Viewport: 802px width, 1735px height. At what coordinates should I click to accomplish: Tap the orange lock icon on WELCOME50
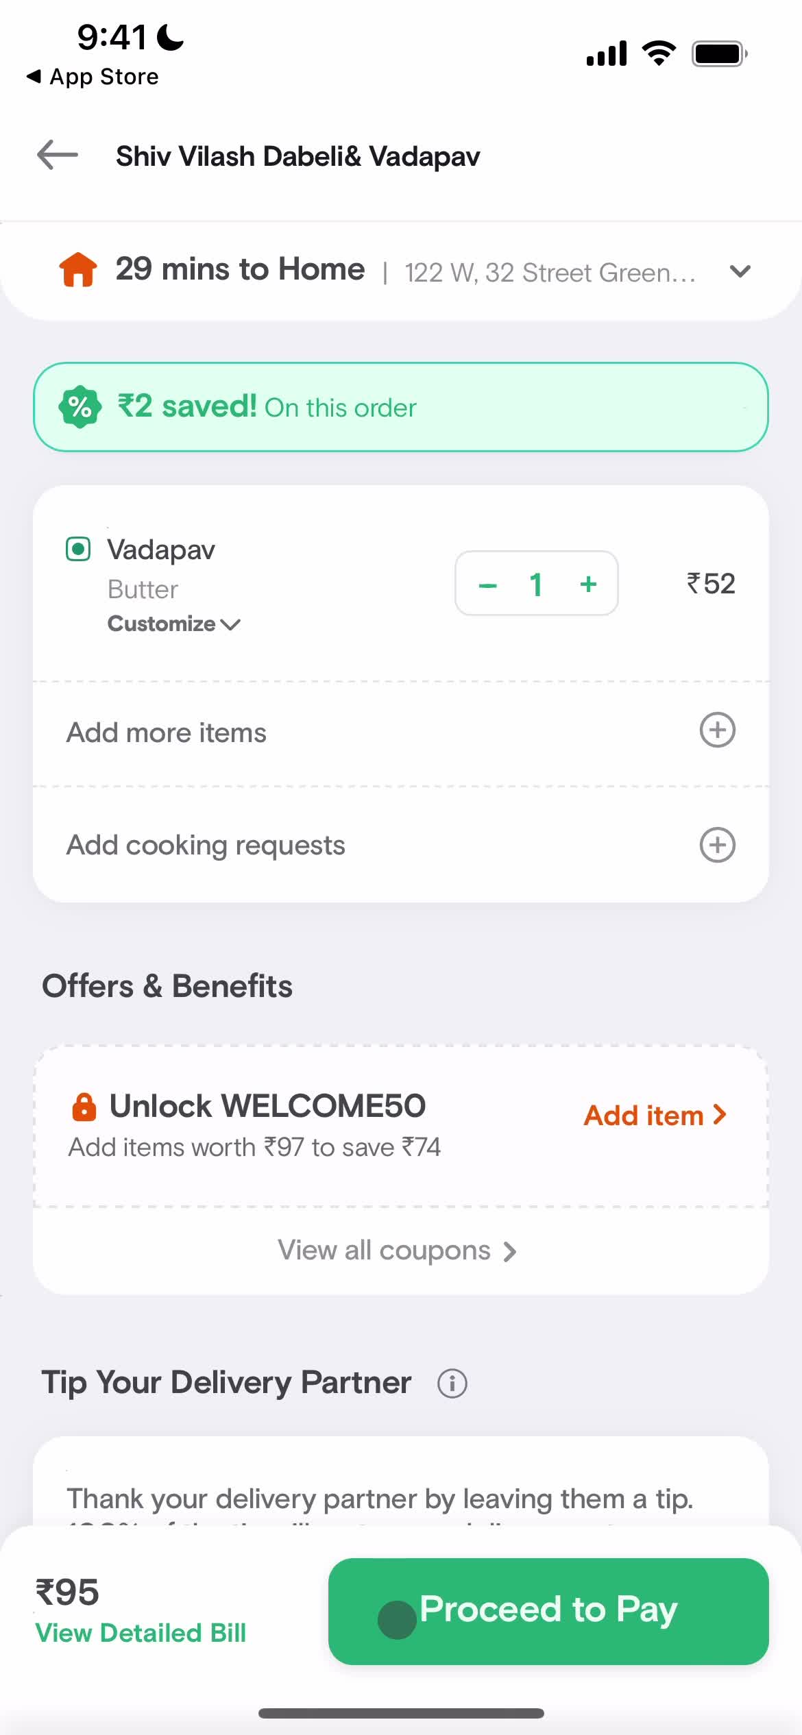(x=84, y=1107)
